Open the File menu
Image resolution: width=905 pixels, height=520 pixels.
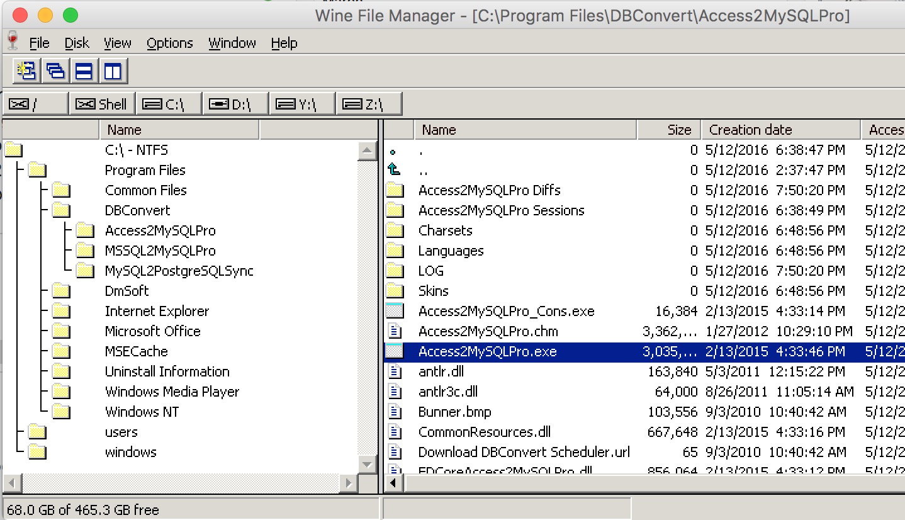click(x=39, y=43)
